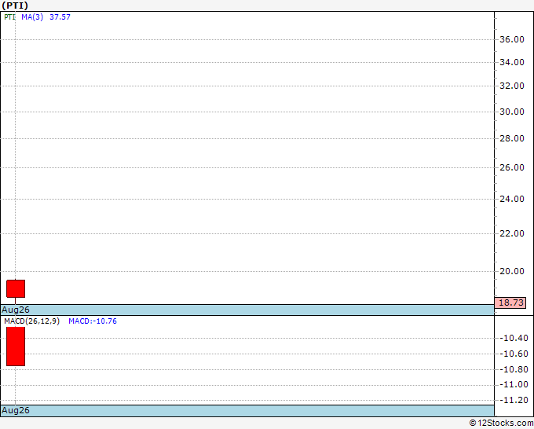534x429 pixels.
Task: Click the MACD(26,12,9) indicator label
Action: point(31,321)
